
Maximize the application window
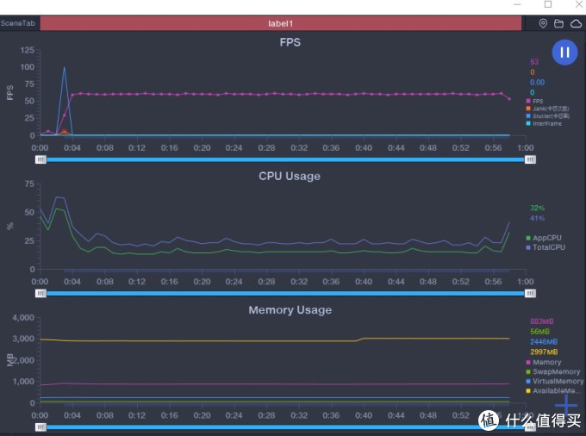(548, 5)
